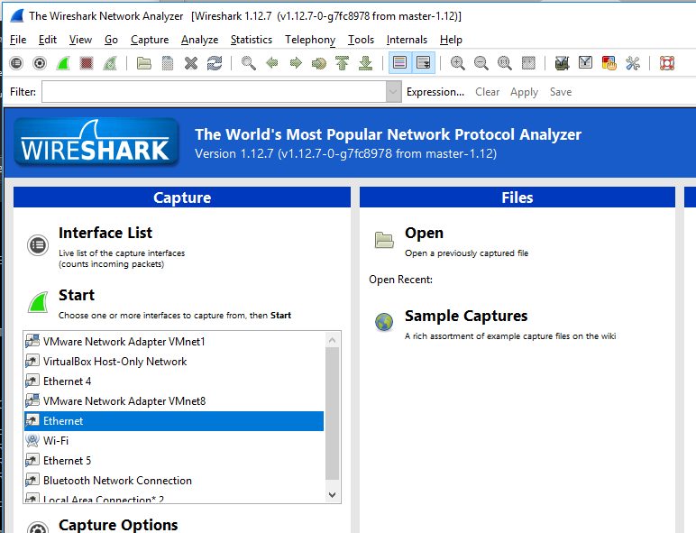
Task: Open the Statistics menu
Action: 252,40
